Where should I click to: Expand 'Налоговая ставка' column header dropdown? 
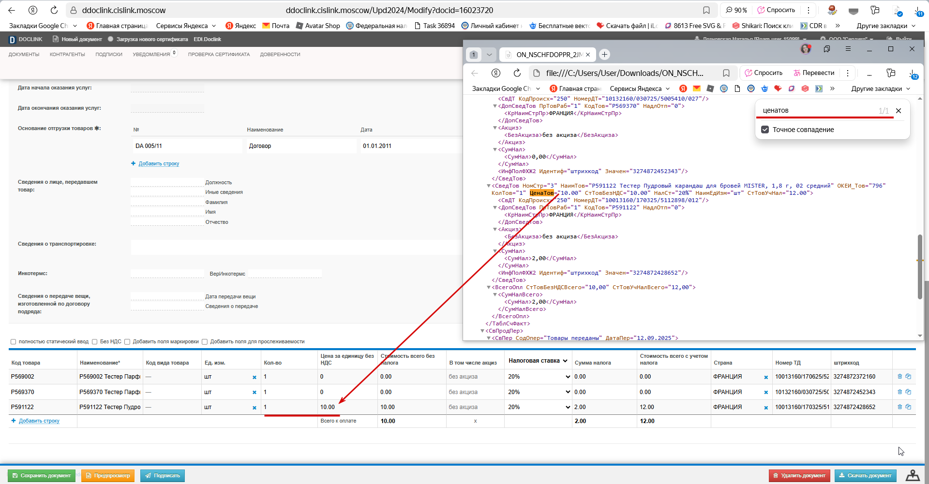(x=565, y=361)
